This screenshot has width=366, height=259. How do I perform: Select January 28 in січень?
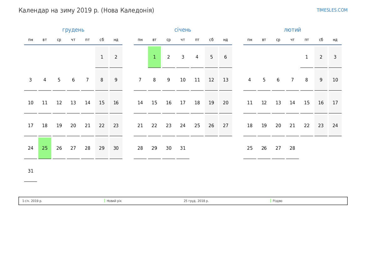[140, 148]
